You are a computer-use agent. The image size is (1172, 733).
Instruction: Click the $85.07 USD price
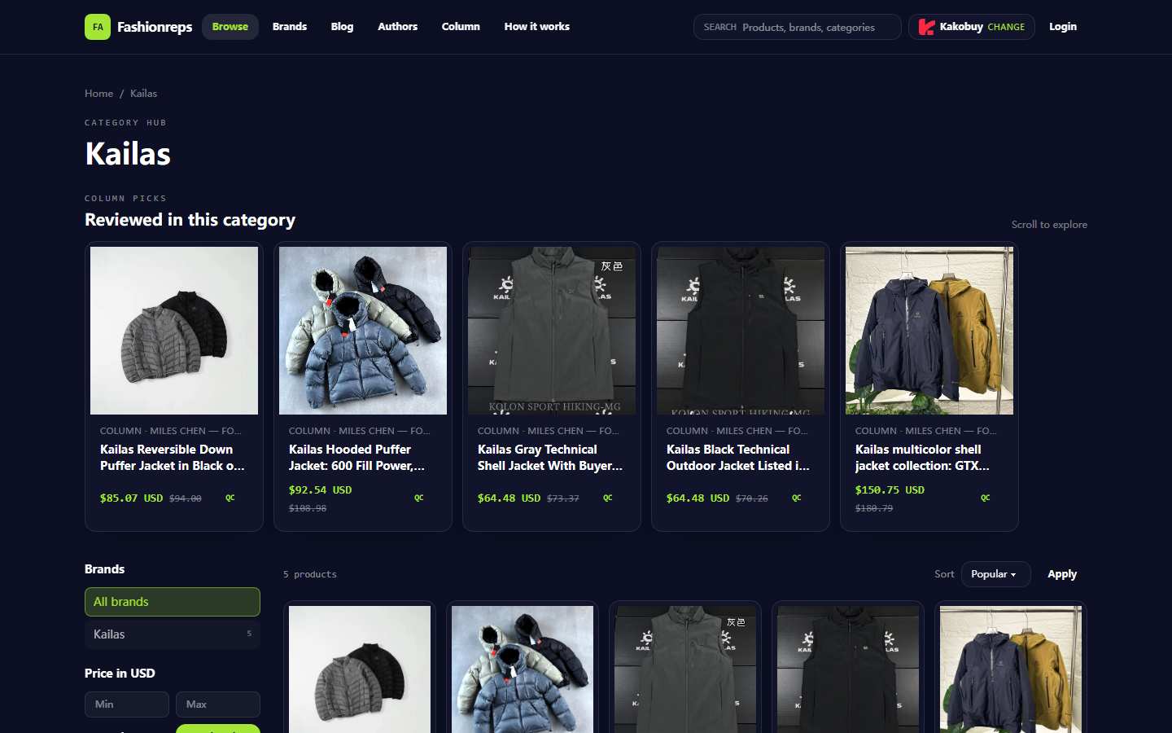tap(131, 498)
